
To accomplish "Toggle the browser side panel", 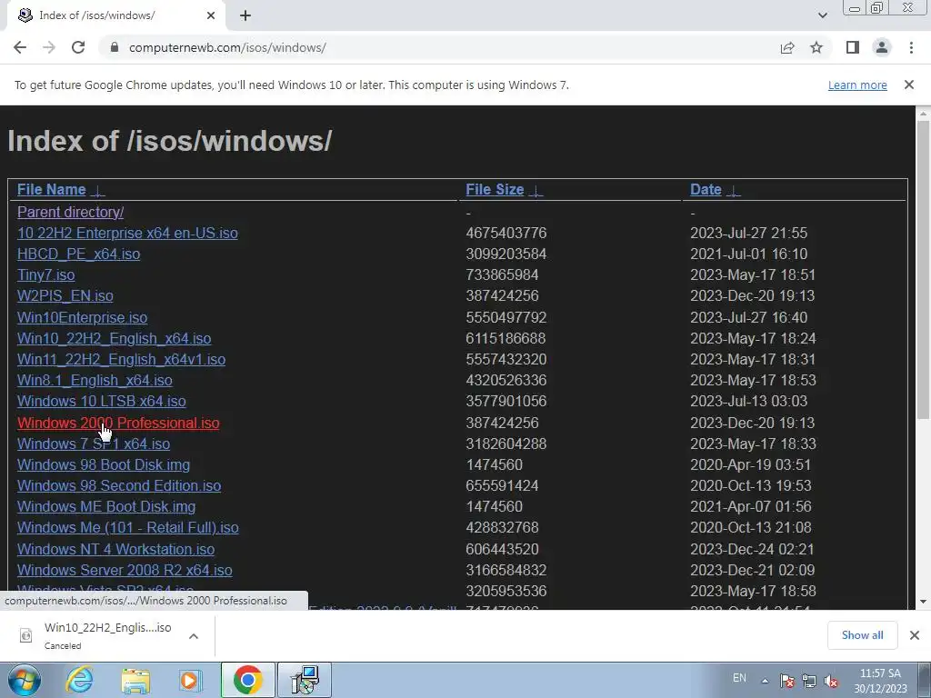I will point(853,47).
